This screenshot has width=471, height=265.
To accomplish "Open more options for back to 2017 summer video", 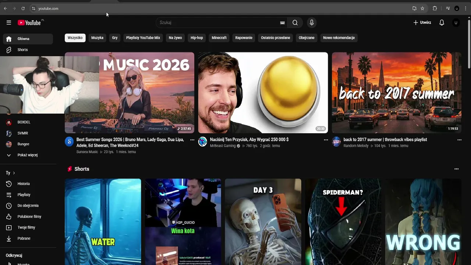I will (x=459, y=140).
